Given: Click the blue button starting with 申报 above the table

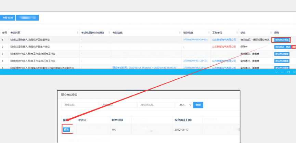Looking at the screenshot, I should pyautogui.click(x=8, y=18).
